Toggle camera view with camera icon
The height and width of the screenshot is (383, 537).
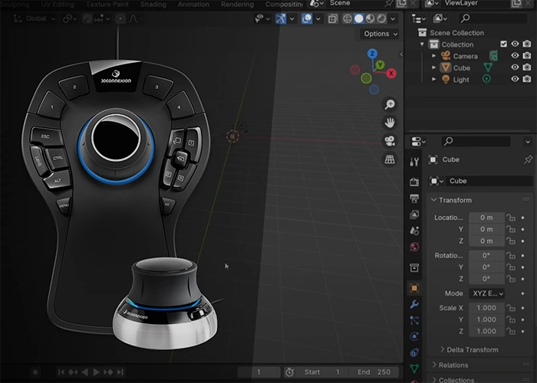point(390,141)
